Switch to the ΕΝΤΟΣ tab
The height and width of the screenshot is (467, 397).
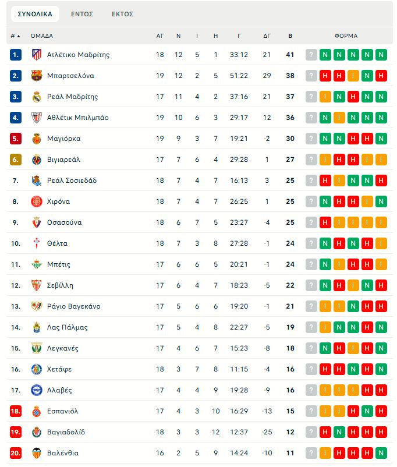pos(82,14)
